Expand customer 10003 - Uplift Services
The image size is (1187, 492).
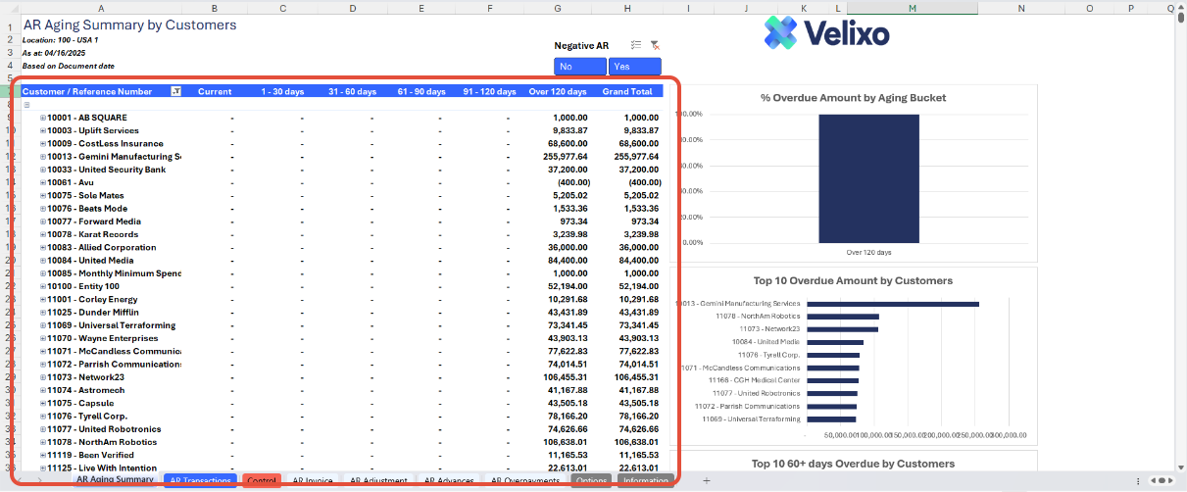click(x=43, y=130)
